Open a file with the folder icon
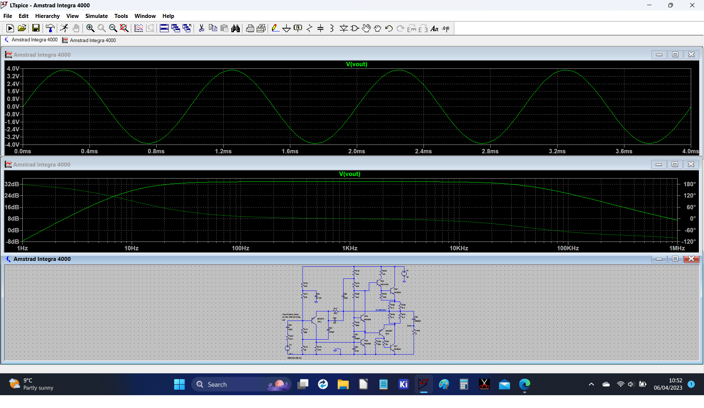This screenshot has height=408, width=704. click(x=22, y=28)
